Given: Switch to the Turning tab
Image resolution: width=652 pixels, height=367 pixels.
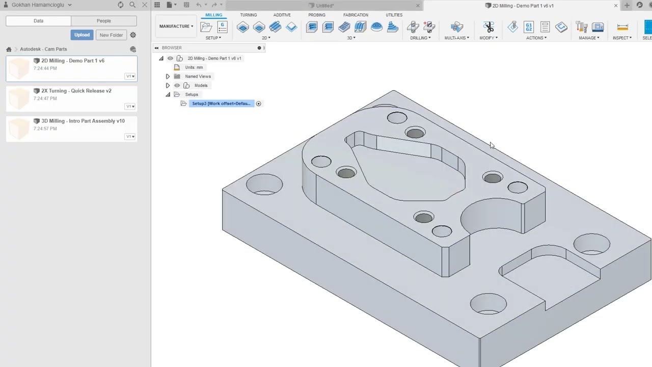Looking at the screenshot, I should coord(249,15).
